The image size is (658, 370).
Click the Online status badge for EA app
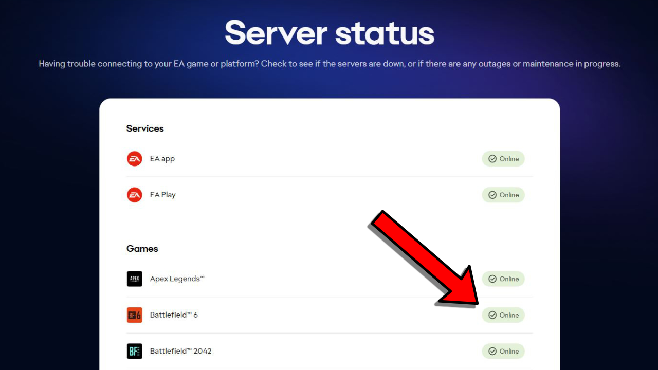503,159
